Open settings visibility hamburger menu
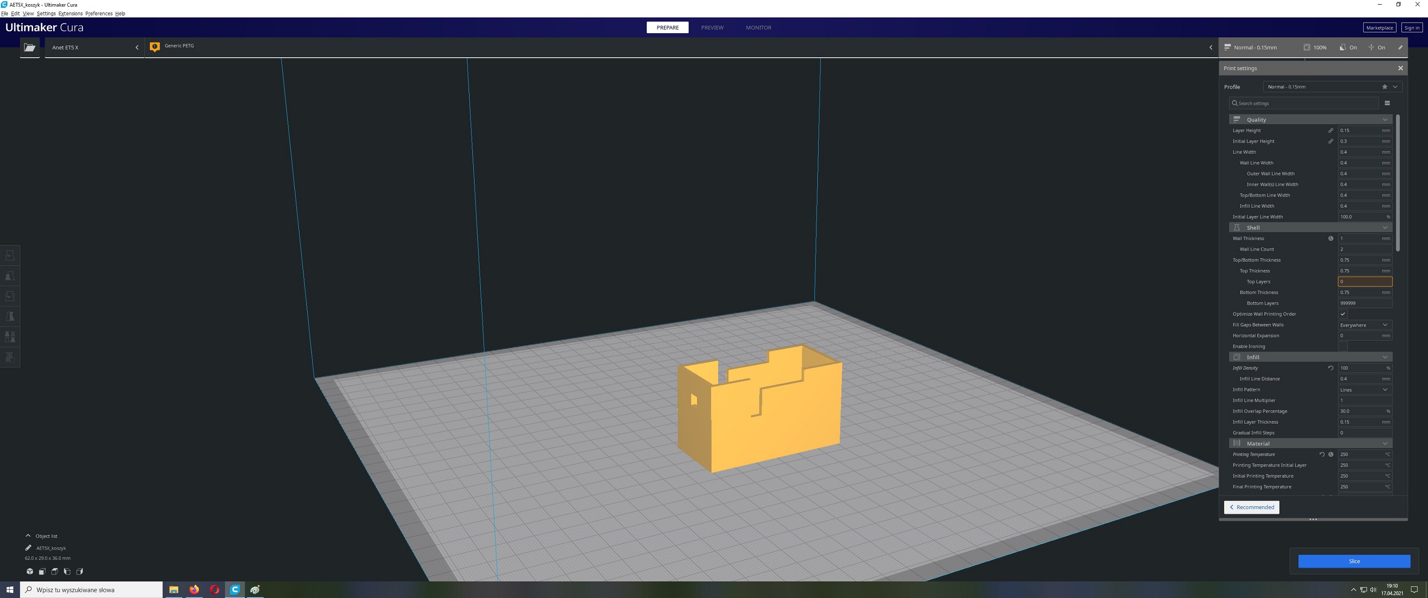 point(1387,103)
